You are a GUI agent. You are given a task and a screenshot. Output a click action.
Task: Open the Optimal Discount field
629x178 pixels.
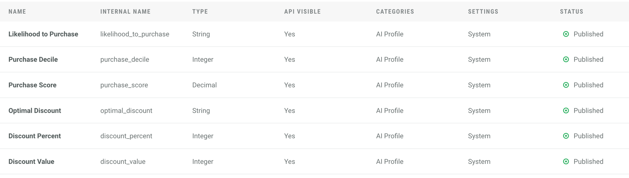35,111
